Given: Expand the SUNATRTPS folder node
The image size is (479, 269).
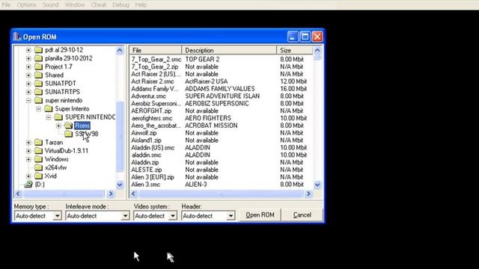Looking at the screenshot, I should [28, 92].
